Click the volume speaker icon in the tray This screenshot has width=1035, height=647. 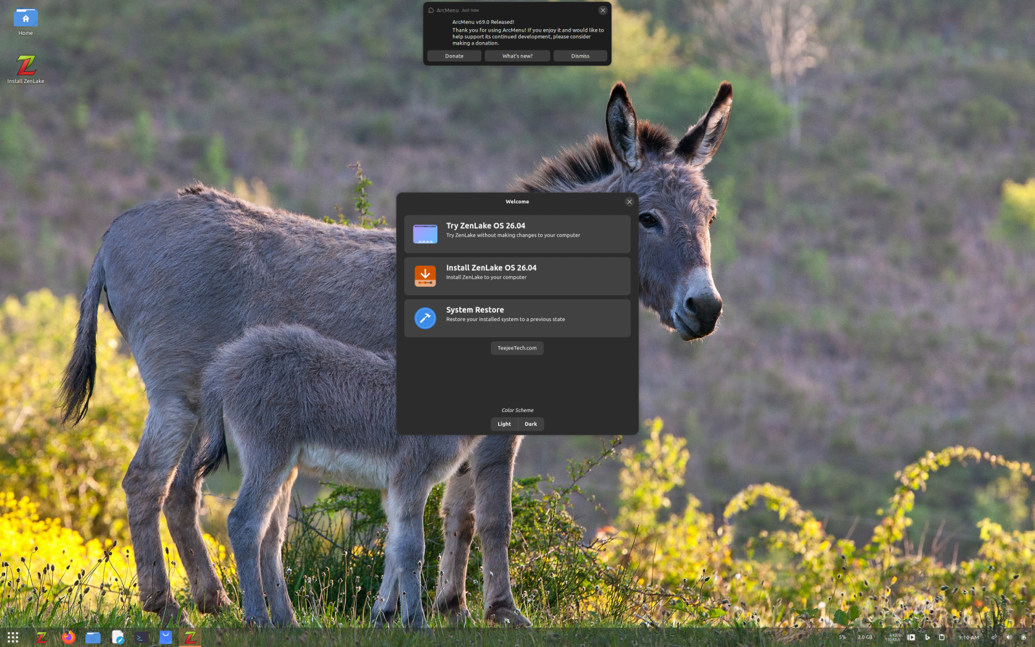tap(1008, 637)
